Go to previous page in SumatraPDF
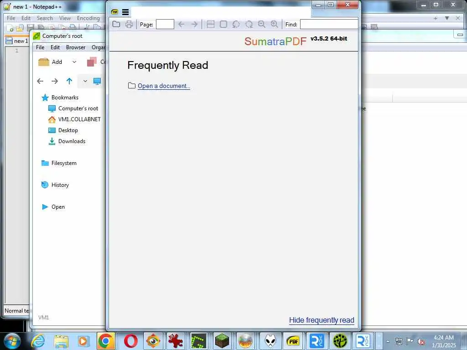Image resolution: width=467 pixels, height=350 pixels. 181,25
